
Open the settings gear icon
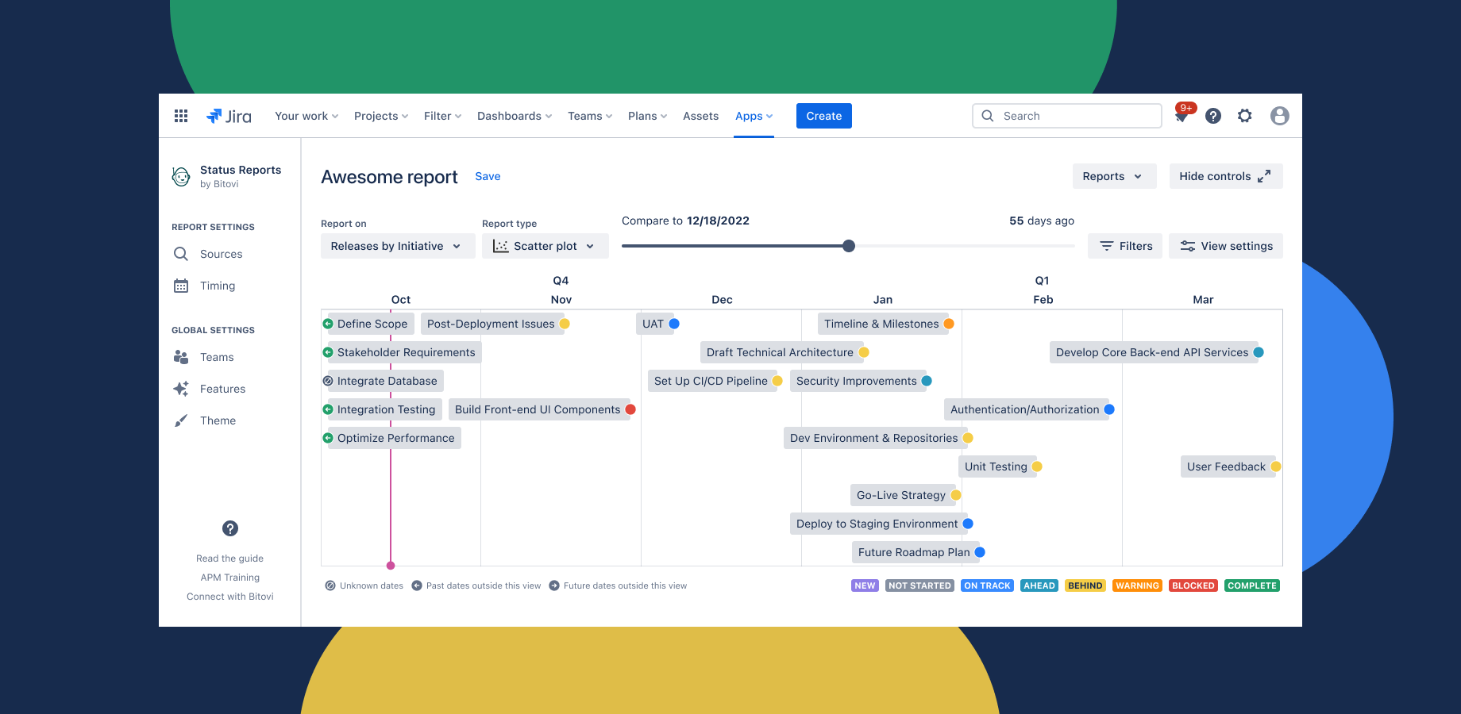coord(1245,116)
